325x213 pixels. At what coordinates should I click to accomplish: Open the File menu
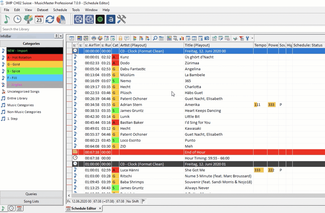tap(7, 10)
